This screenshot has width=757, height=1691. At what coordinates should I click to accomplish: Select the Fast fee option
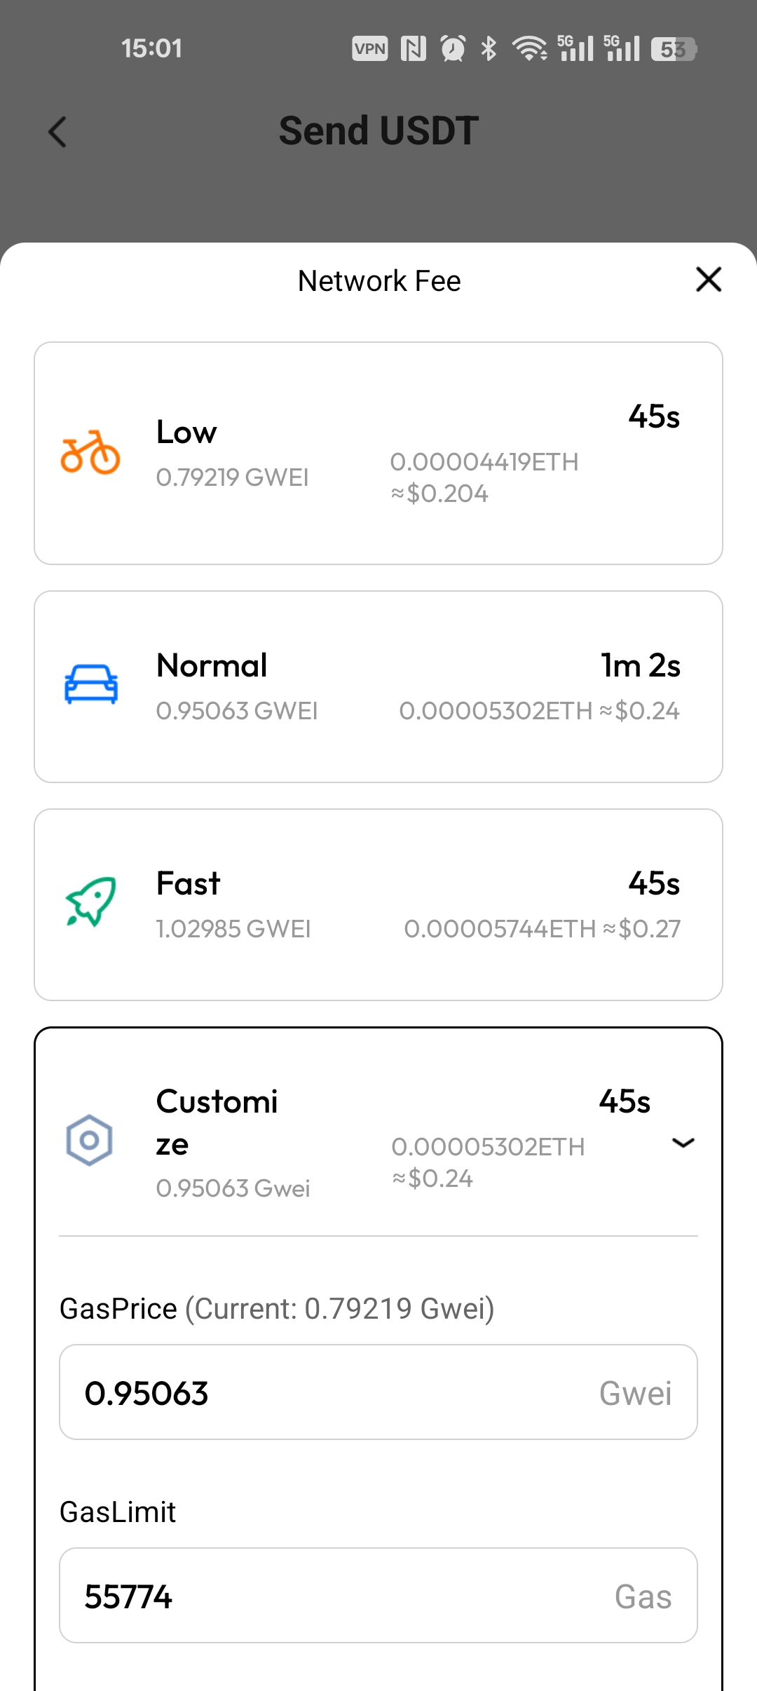(378, 904)
